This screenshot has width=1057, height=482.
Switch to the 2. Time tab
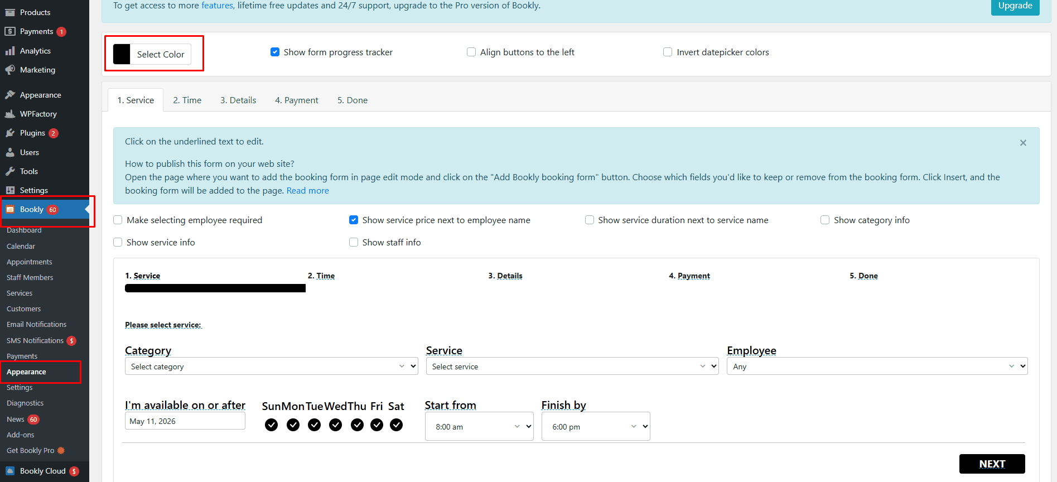point(187,100)
